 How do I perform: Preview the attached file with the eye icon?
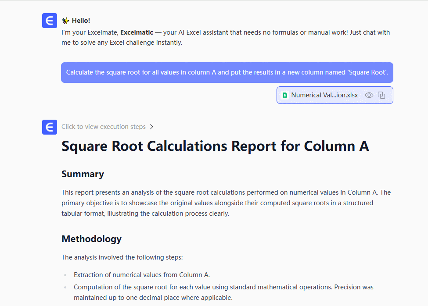(x=369, y=95)
